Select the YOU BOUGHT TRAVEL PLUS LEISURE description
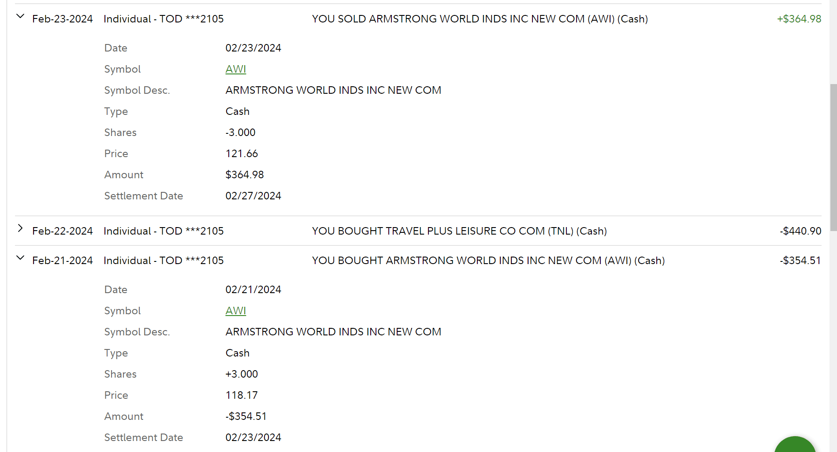 (459, 231)
